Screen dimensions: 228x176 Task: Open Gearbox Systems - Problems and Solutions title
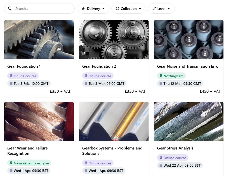click(x=112, y=151)
